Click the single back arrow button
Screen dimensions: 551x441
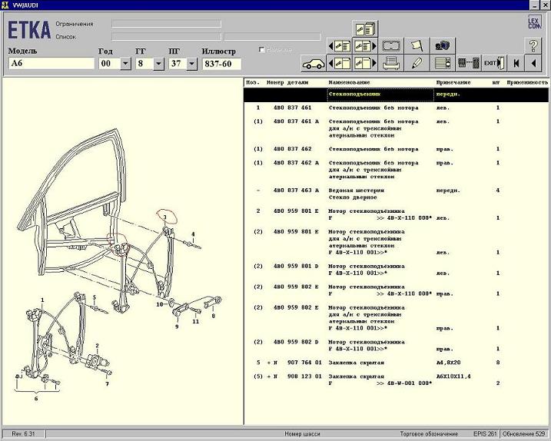coord(534,63)
